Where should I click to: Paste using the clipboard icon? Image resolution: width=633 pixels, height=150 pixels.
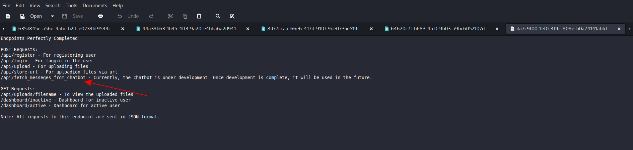coord(199,16)
